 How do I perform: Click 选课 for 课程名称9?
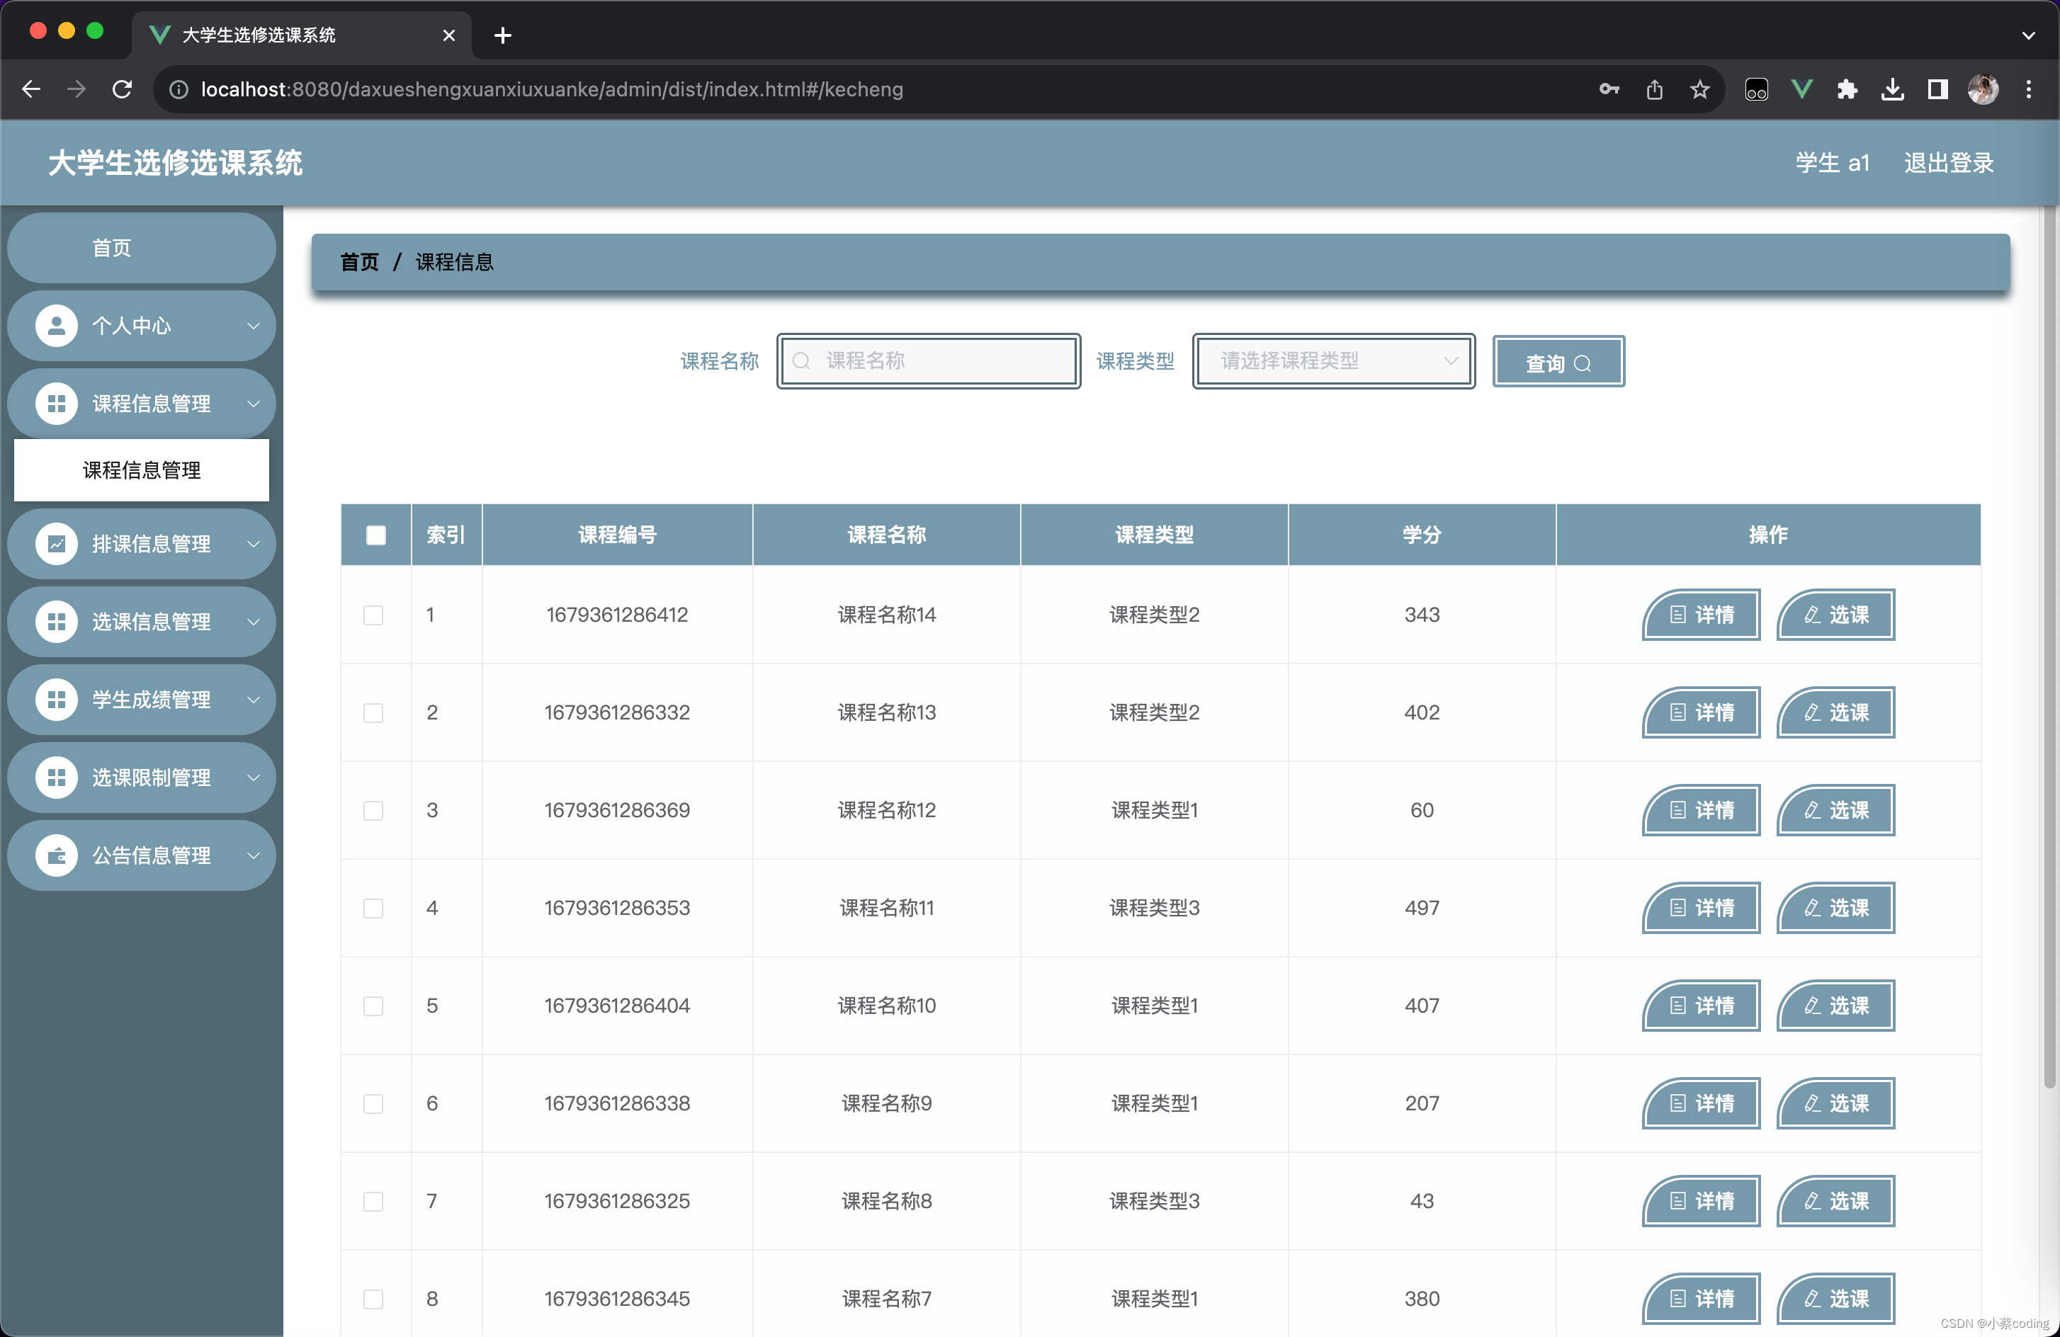[1835, 1104]
